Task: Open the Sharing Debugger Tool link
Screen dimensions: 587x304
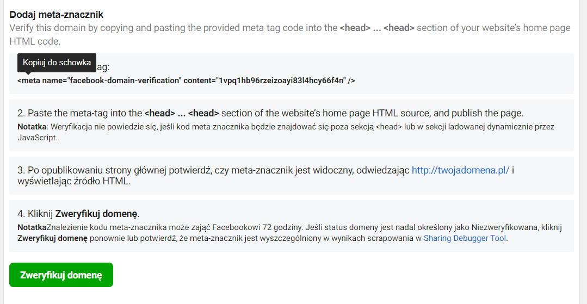Action: 465,238
